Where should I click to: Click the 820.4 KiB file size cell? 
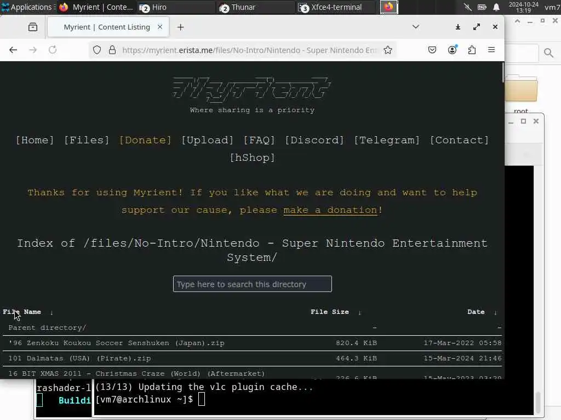[356, 343]
